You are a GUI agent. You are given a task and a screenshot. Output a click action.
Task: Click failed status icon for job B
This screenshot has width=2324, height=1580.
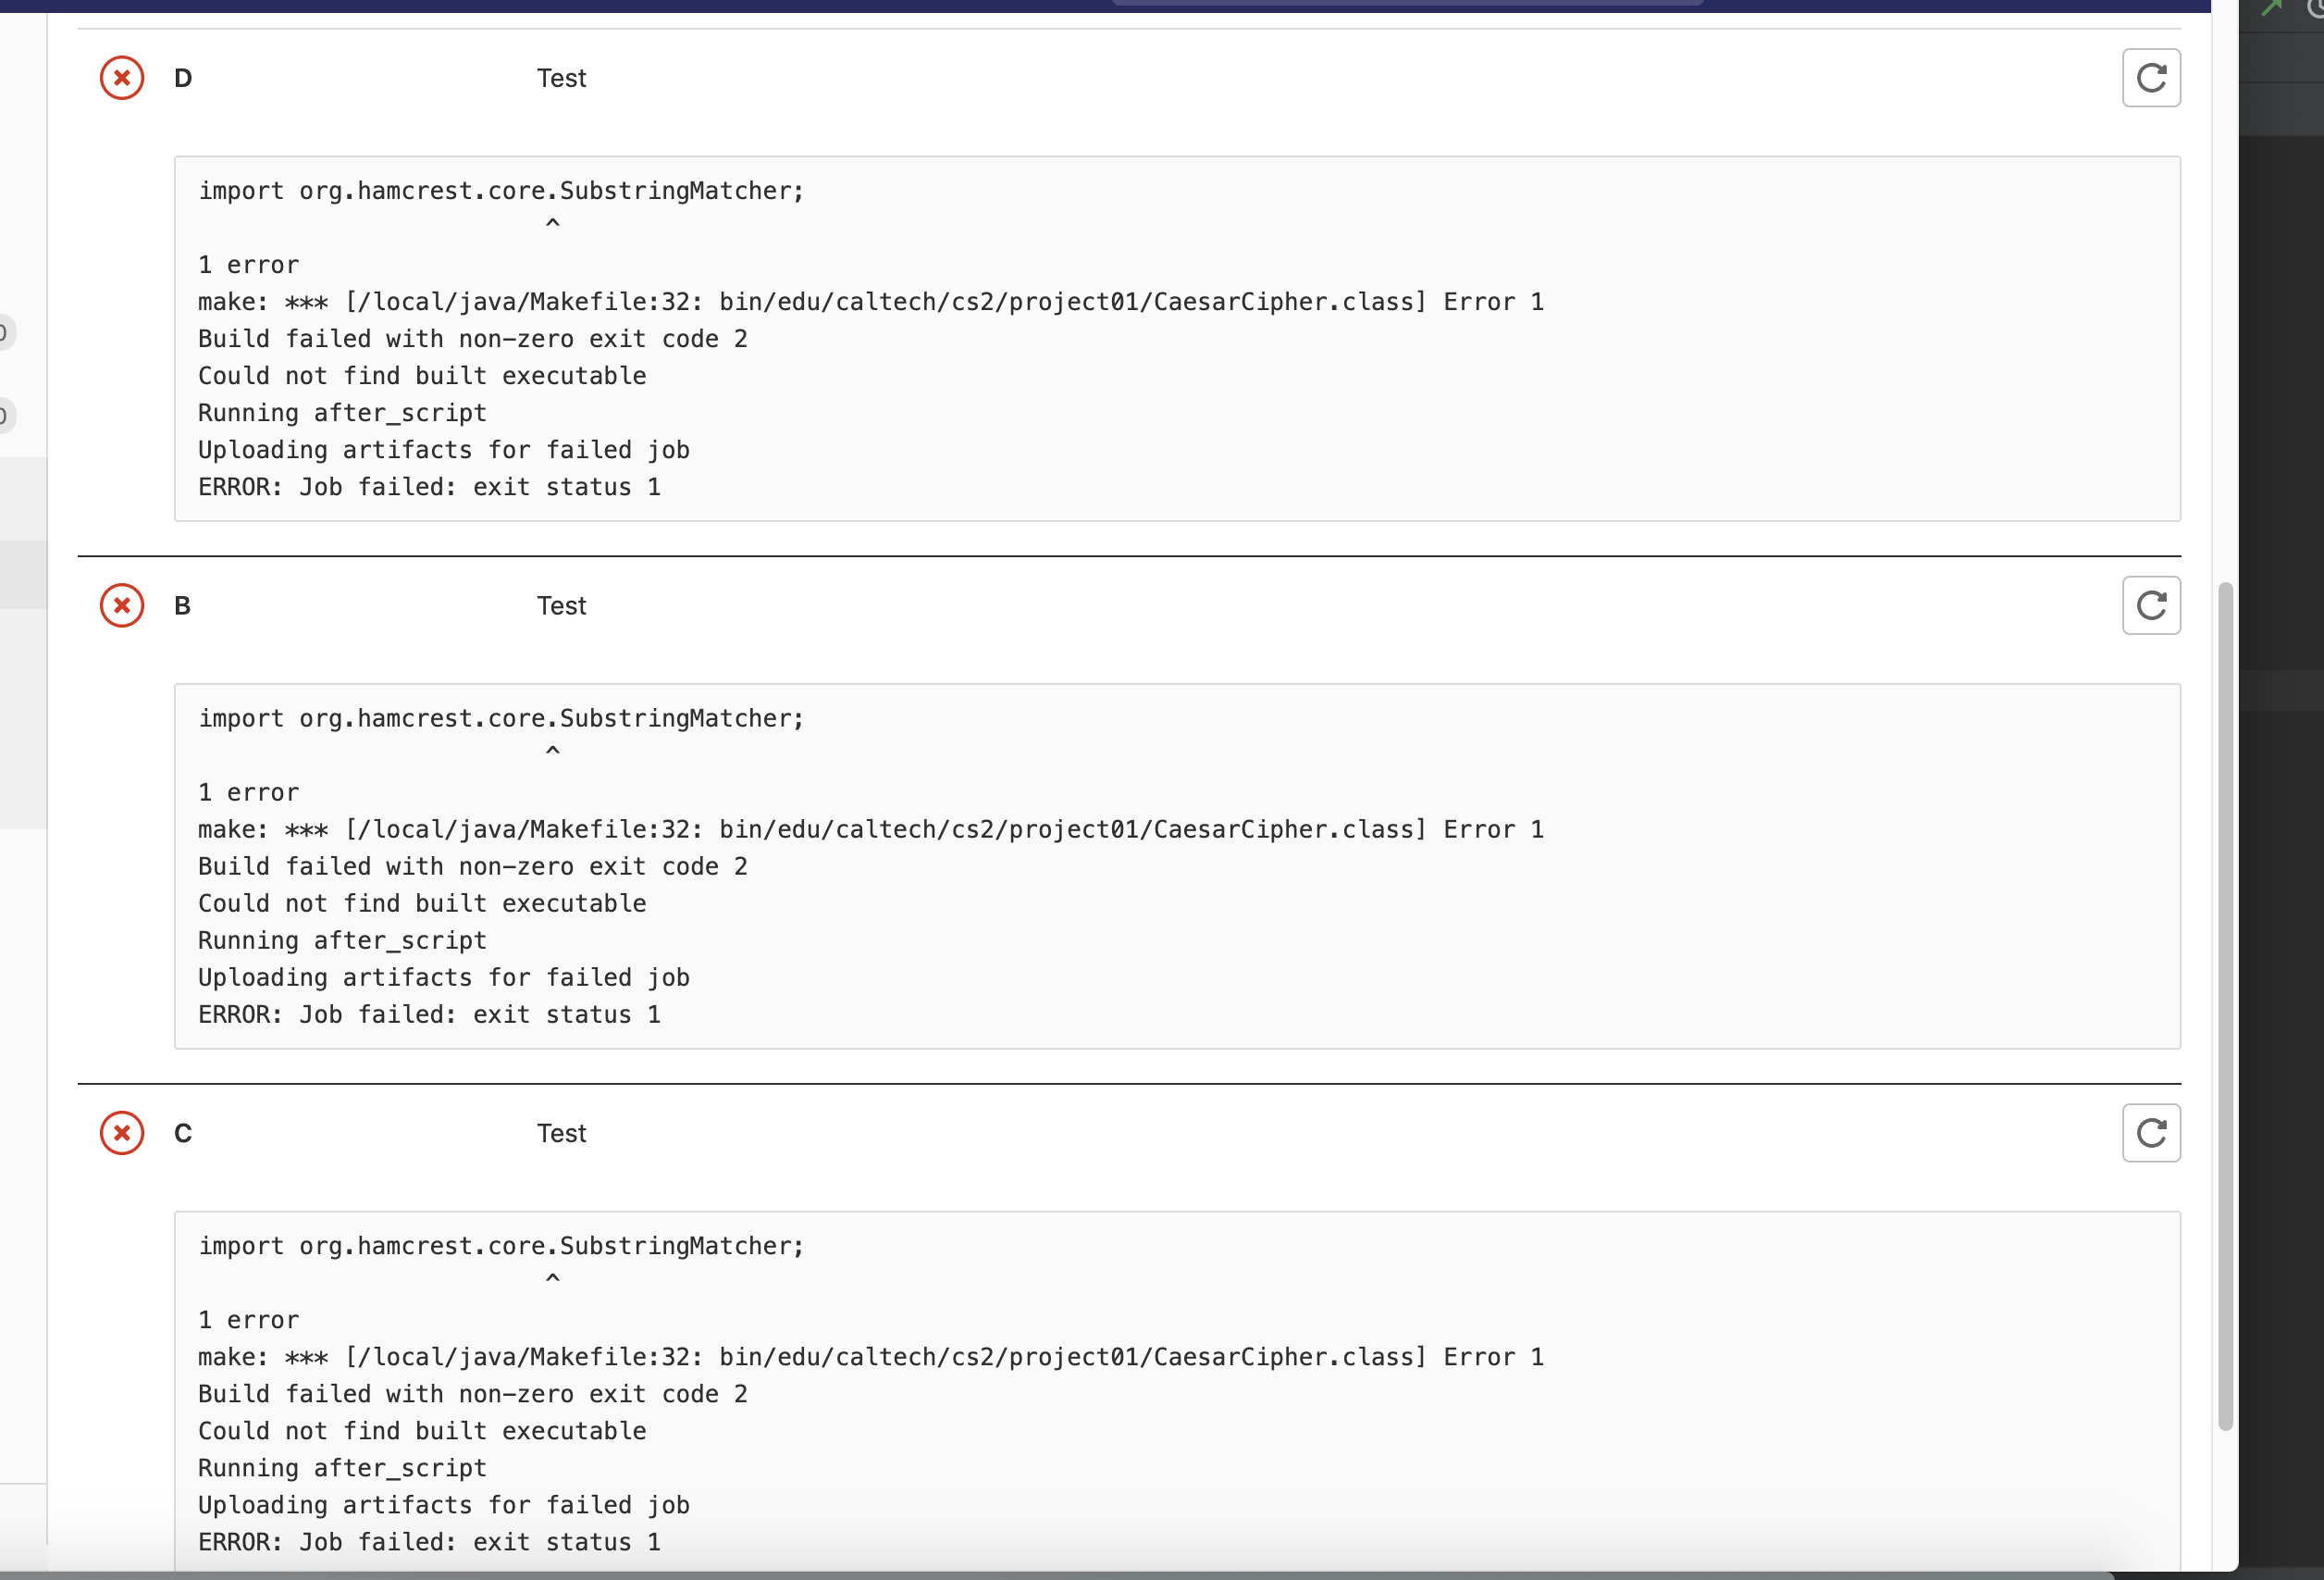tap(122, 605)
